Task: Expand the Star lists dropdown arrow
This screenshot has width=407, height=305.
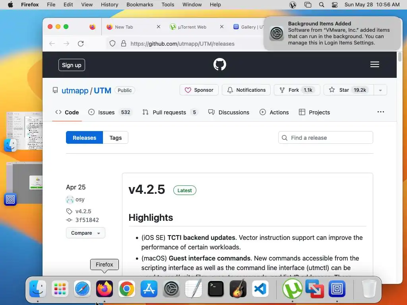Action: click(x=380, y=90)
